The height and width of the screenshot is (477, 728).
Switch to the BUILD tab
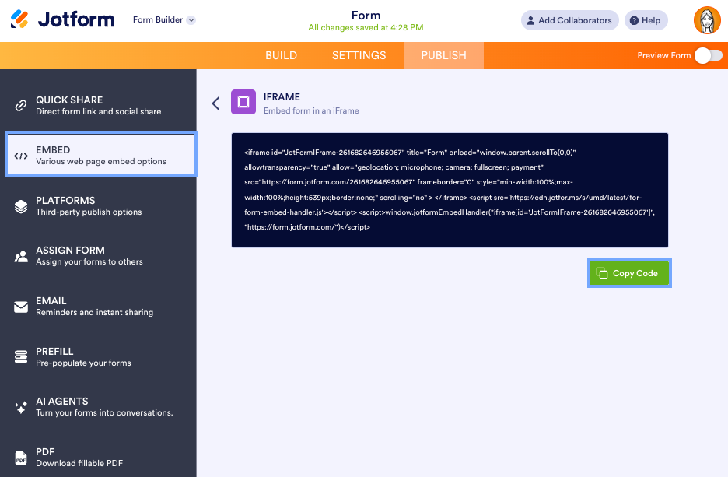tap(281, 55)
